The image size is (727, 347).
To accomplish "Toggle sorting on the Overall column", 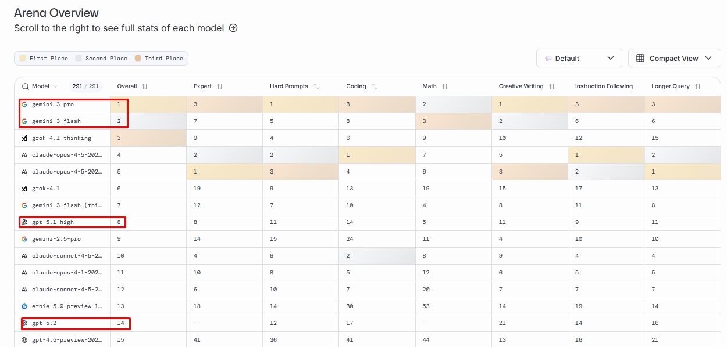I will (145, 86).
